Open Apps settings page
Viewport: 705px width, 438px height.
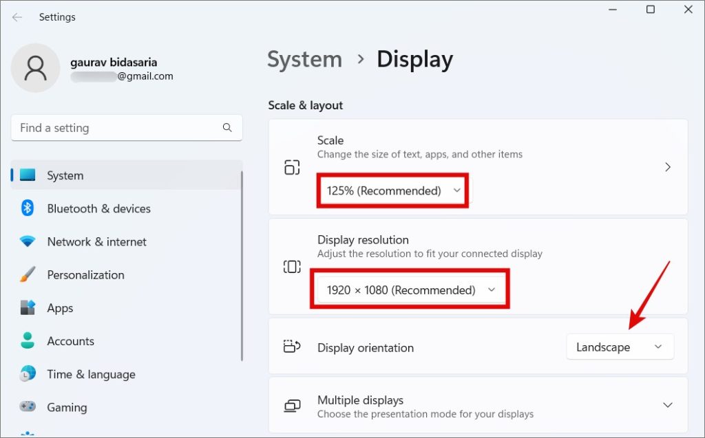[126, 308]
